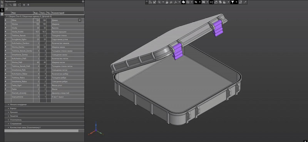This screenshot has height=142, width=308.
Task: Toggle the shaded cube display mode icon
Action: [x=183, y=2]
